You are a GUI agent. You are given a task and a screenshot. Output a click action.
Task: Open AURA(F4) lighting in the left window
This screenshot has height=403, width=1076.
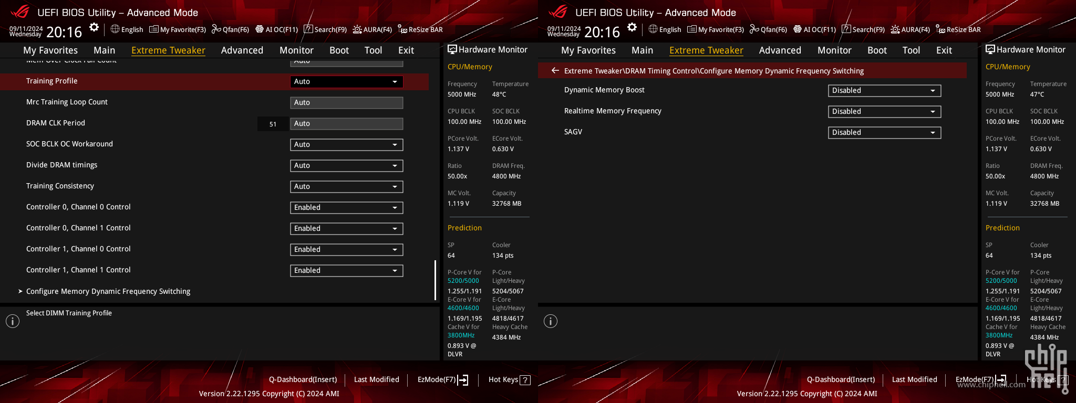point(372,30)
